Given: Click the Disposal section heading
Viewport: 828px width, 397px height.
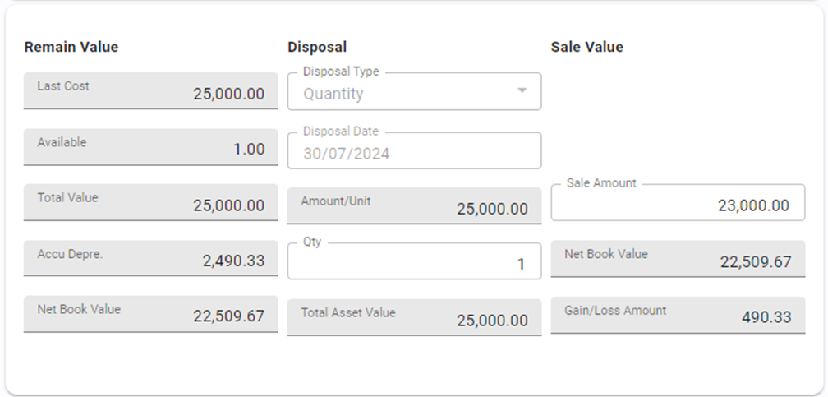Looking at the screenshot, I should 317,47.
